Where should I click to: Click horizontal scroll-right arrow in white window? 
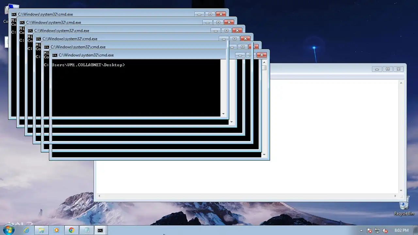pos(395,196)
